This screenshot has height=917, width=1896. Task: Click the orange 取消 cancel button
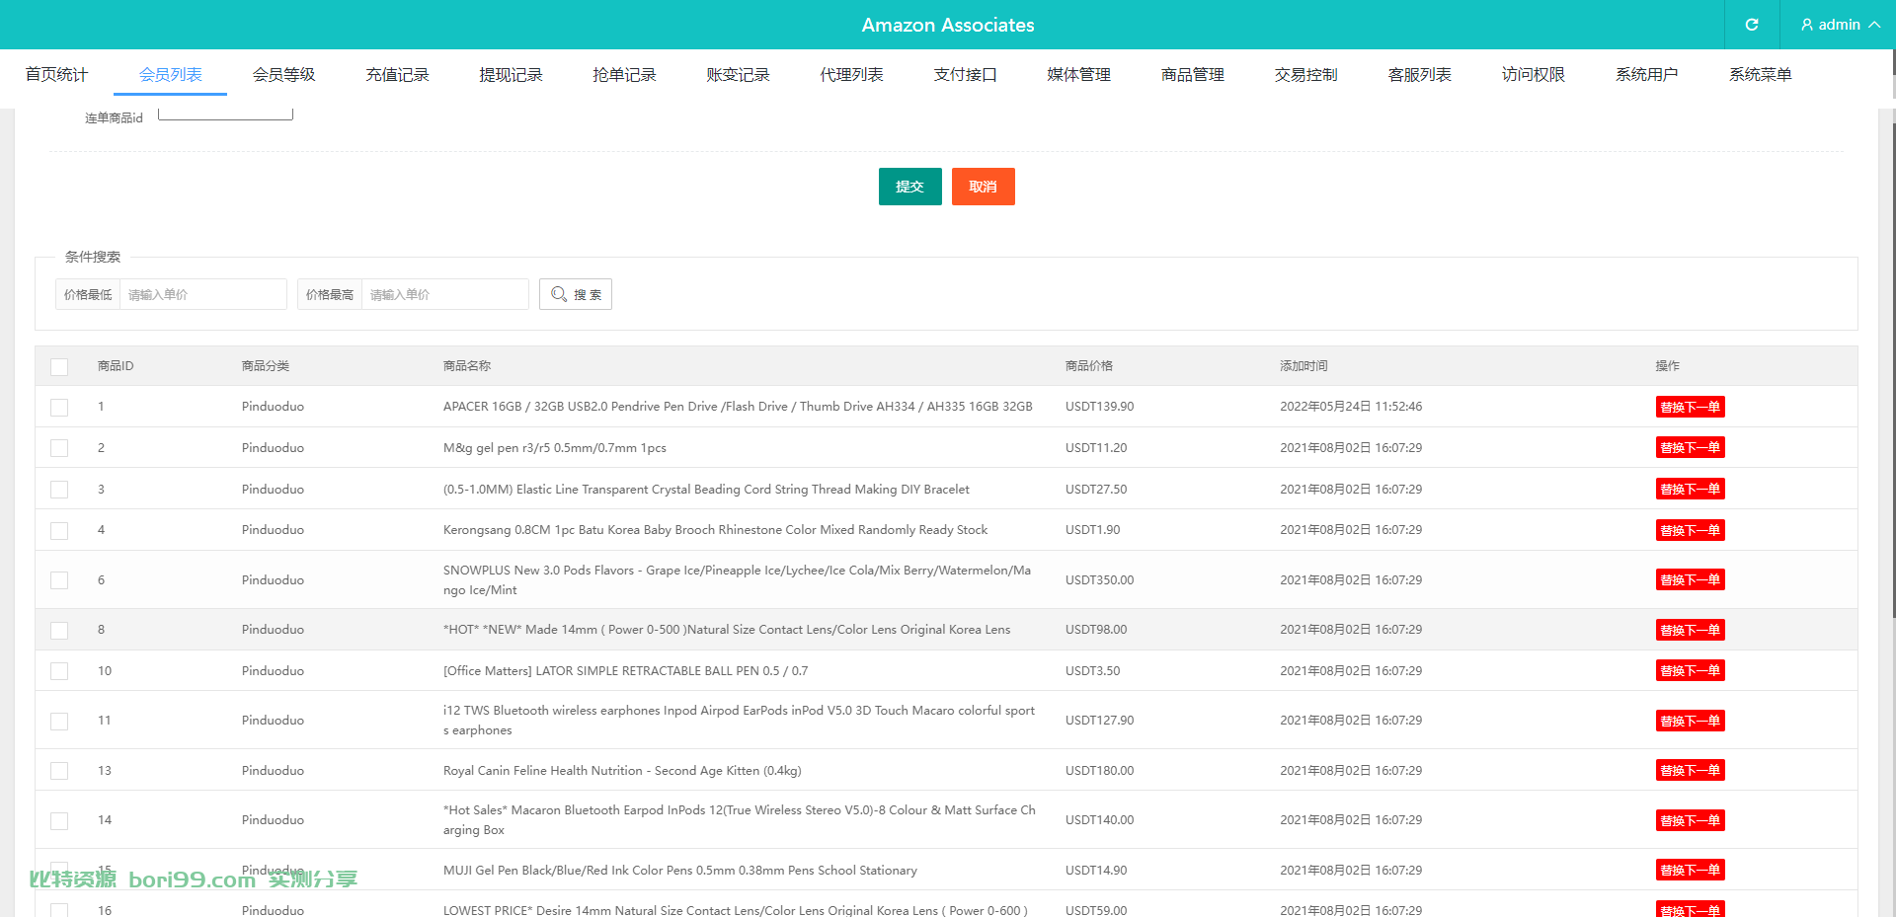point(983,187)
